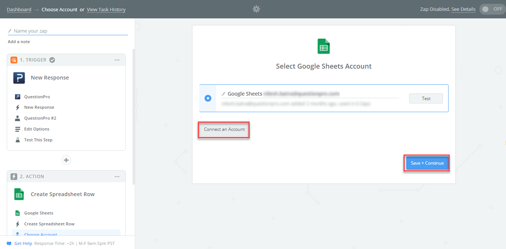Click the Zapier snowflake logo in the top bar

tap(256, 9)
